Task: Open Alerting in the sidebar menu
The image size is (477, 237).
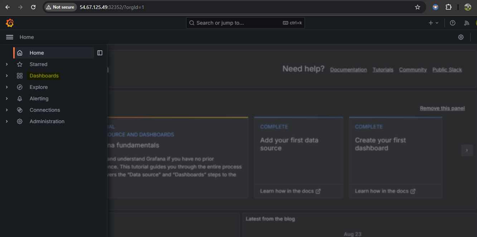Action: point(39,99)
